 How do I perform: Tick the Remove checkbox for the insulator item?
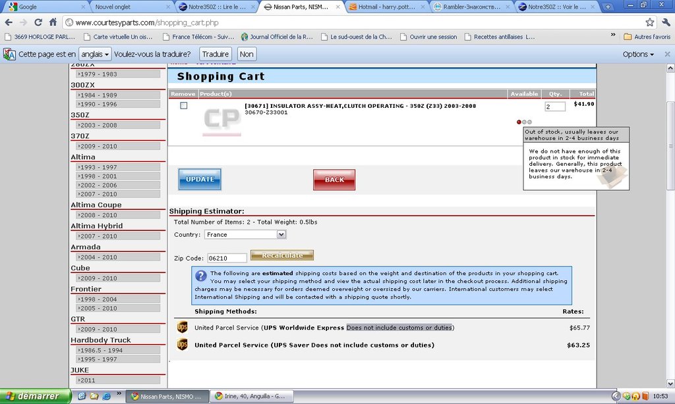(x=184, y=105)
